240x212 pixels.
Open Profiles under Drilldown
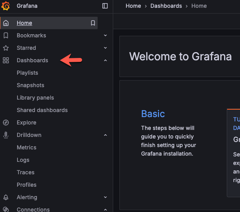coord(26,185)
